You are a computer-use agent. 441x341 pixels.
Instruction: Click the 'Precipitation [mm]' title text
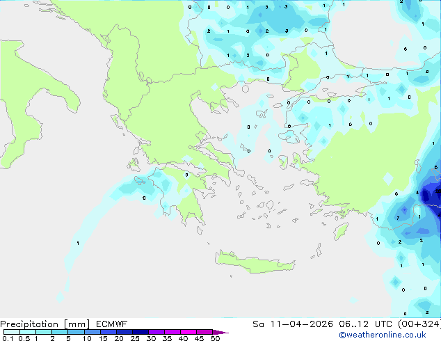45,324
